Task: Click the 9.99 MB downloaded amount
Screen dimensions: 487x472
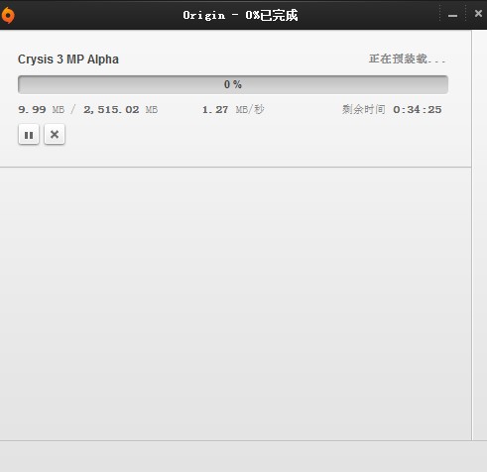Action: point(42,109)
